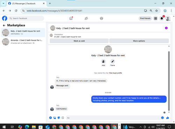This screenshot has height=129, width=175.
Task: Click the Message sent bubble
Action: pyautogui.click(x=63, y=86)
